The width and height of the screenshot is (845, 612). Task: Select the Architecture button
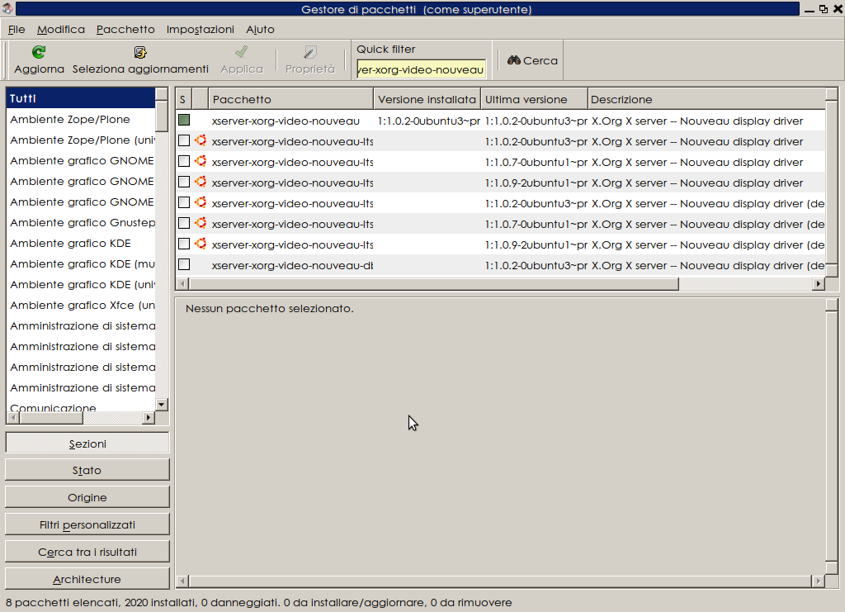87,579
